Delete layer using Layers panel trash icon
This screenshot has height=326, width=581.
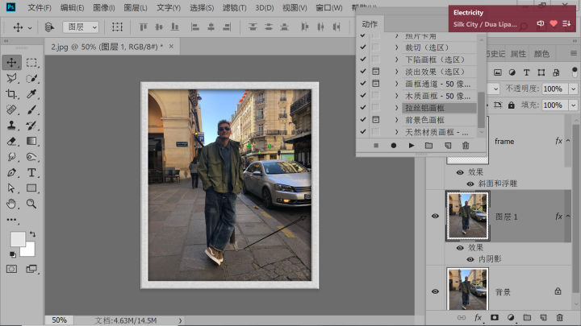pos(558,318)
